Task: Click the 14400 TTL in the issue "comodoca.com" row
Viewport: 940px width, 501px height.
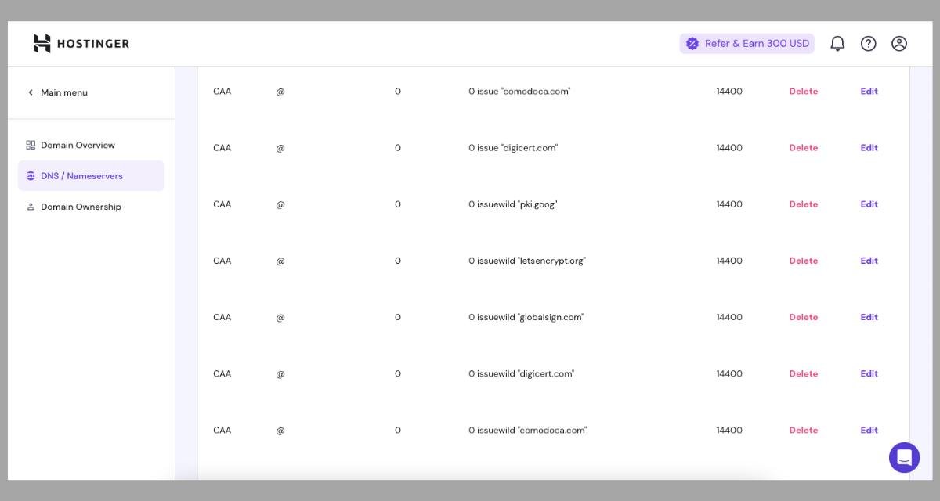Action: coord(729,92)
